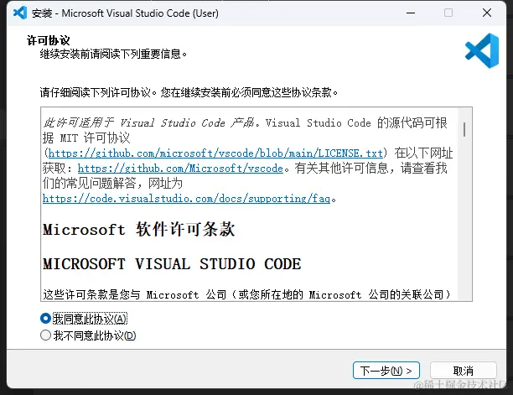Click the title text 安装 - Microsoft Visual Studio Code (User)
The width and height of the screenshot is (513, 395).
tap(125, 13)
